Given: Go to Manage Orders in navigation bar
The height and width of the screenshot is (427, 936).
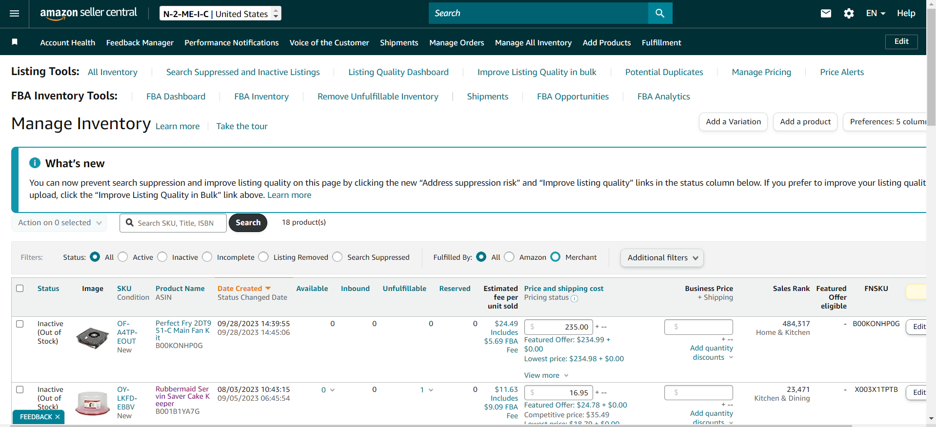Looking at the screenshot, I should coord(457,42).
